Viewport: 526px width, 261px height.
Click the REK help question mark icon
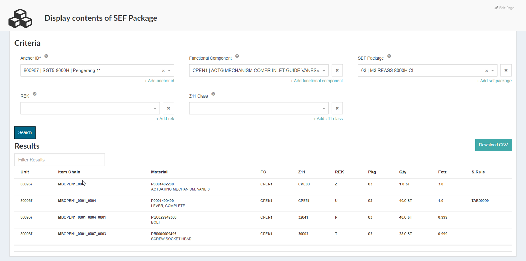coord(34,94)
